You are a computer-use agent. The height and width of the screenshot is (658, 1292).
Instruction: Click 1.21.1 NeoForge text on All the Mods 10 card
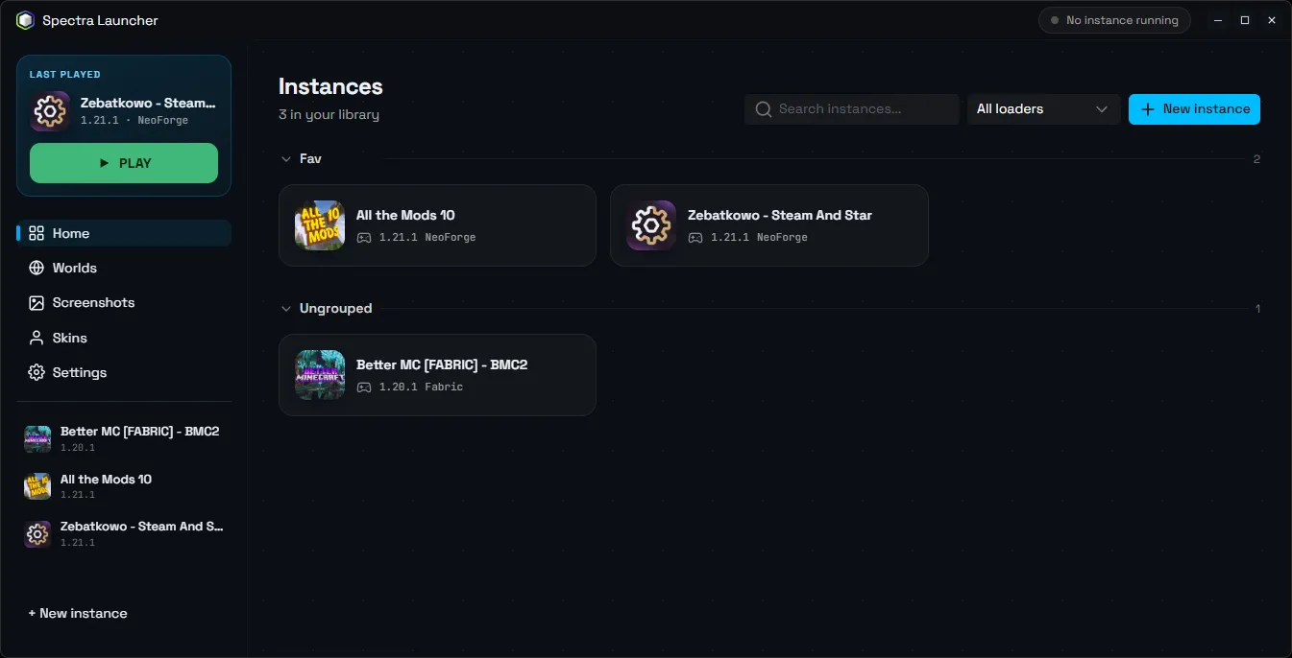coord(427,237)
